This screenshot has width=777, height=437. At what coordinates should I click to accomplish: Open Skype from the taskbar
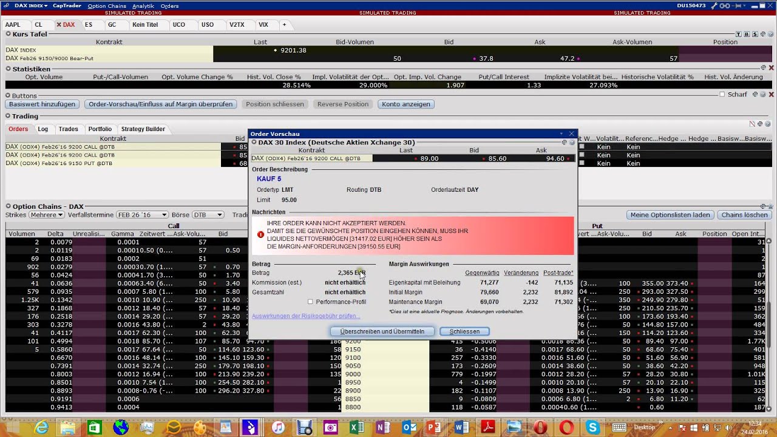593,427
